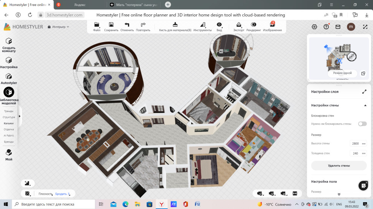Toggle fullscreen mode icon
The width and height of the screenshot is (373, 209).
[365, 27]
